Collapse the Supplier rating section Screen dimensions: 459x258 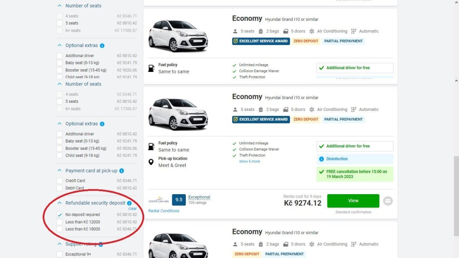(x=59, y=244)
